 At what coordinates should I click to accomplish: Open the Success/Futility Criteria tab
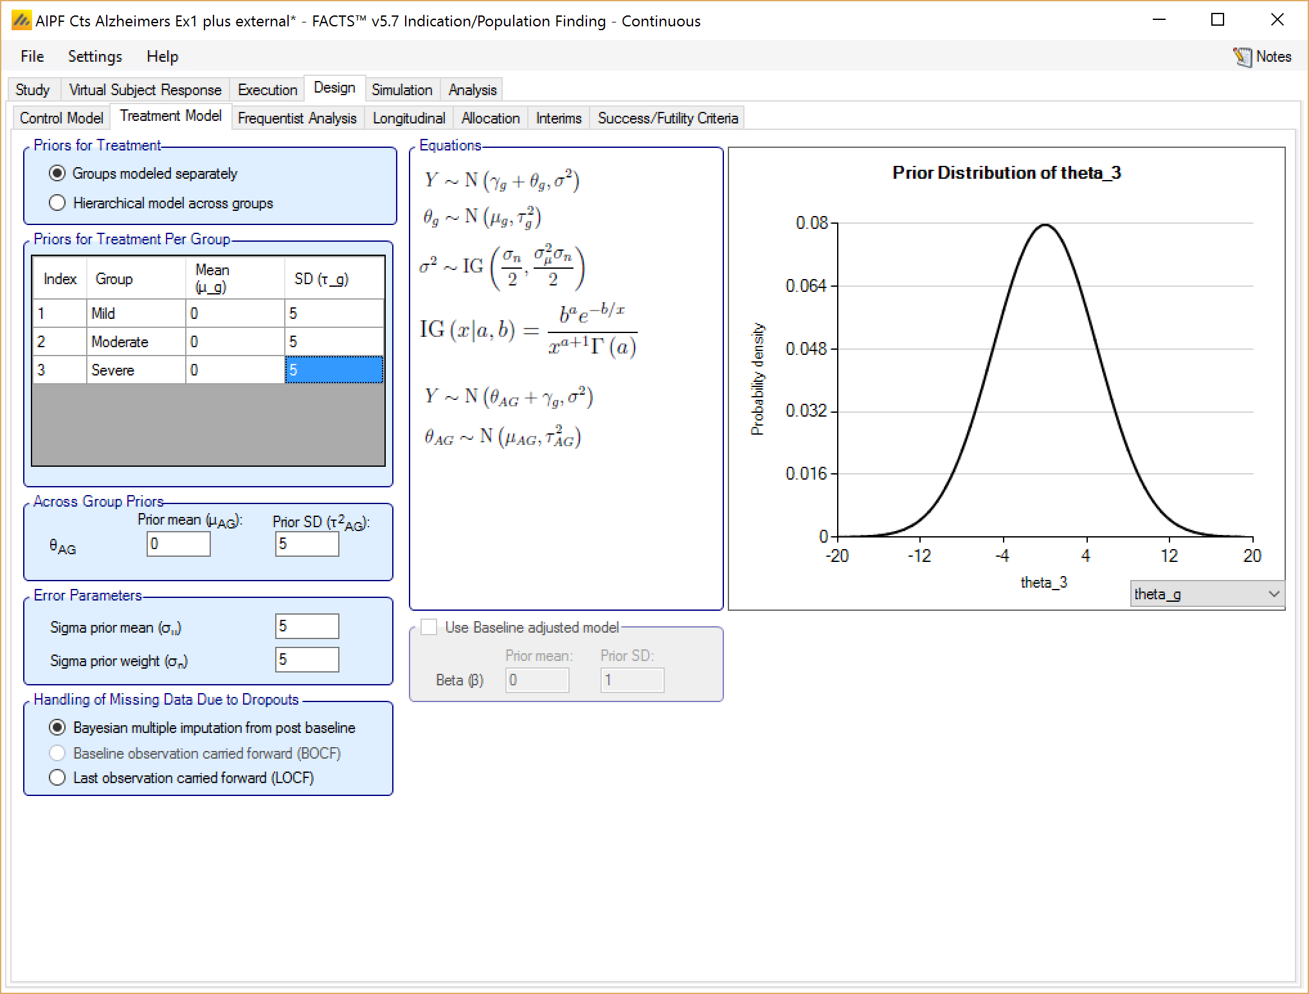[667, 118]
